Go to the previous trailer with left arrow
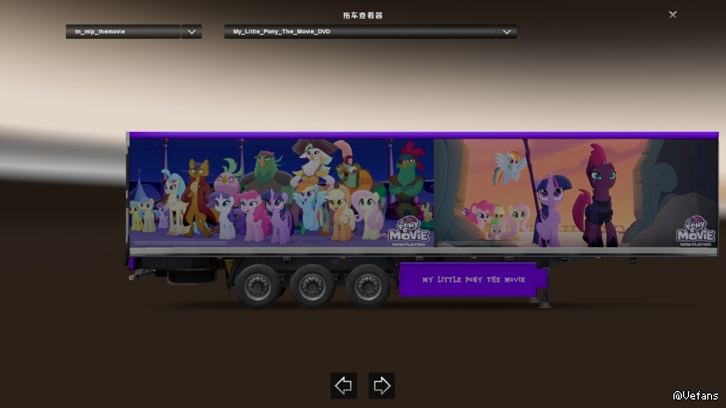The width and height of the screenshot is (726, 408). tap(344, 386)
